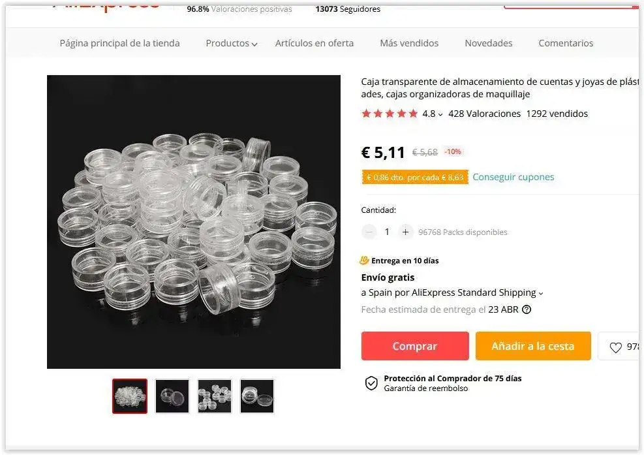Viewport: 644px width, 455px height.
Task: Click the buyer protection shield icon
Action: pyautogui.click(x=371, y=383)
